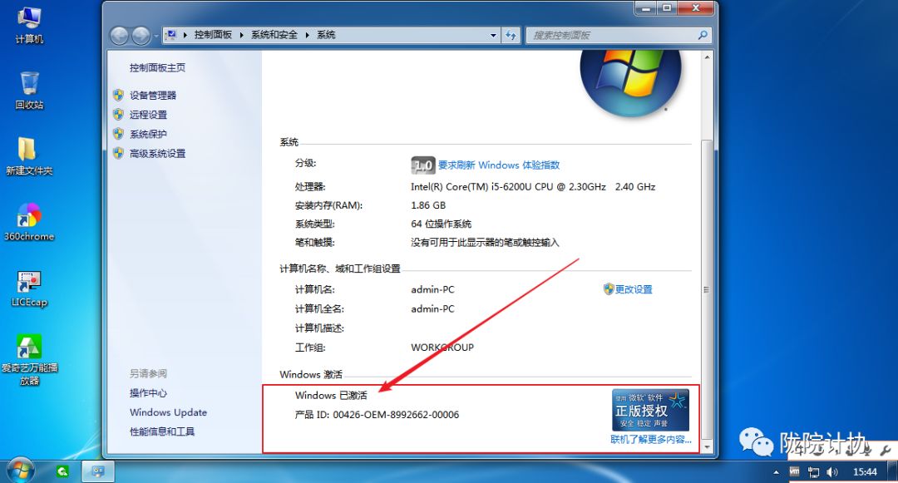Navigate to 系统和安全 via the breadcrumb
Image resolution: width=898 pixels, height=483 pixels.
(x=275, y=35)
